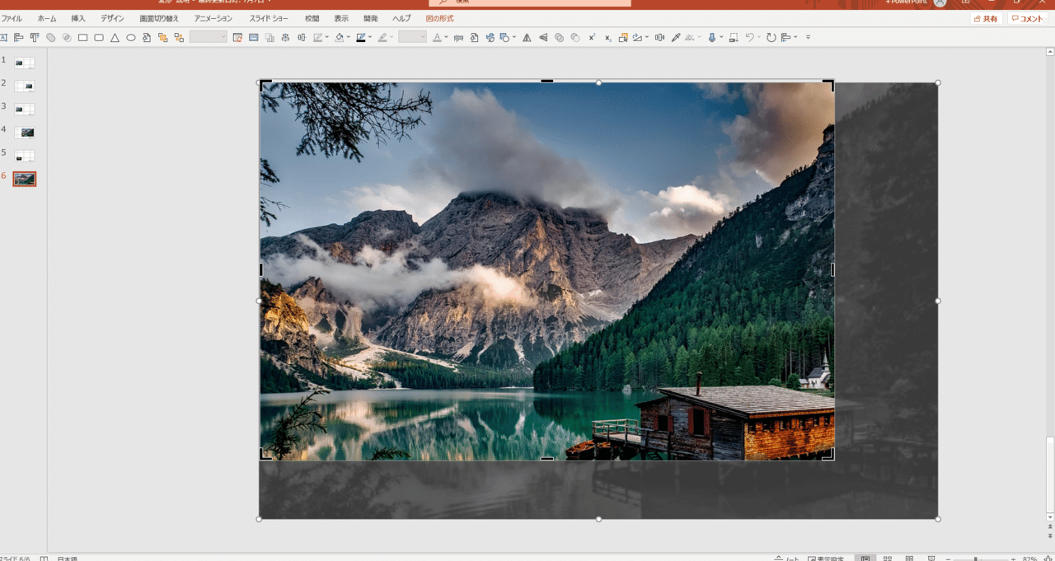Toggle the ノート notes button
This screenshot has width=1055, height=561.
pos(789,559)
